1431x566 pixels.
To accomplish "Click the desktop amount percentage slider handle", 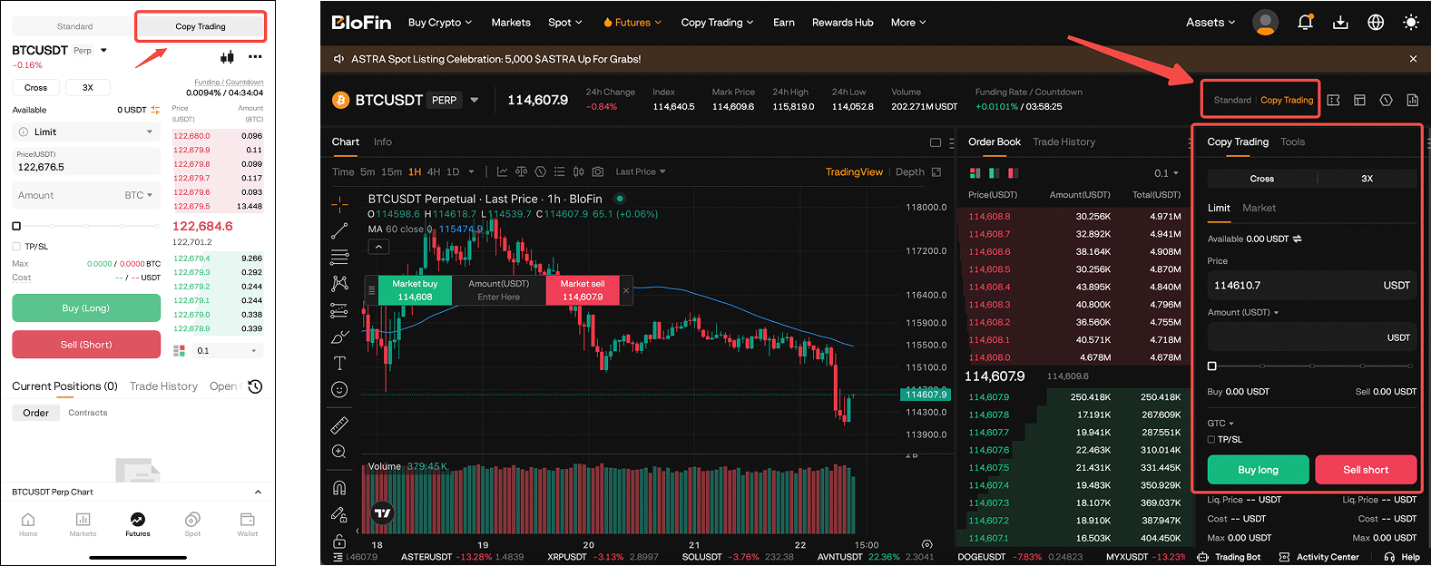I will (1212, 366).
